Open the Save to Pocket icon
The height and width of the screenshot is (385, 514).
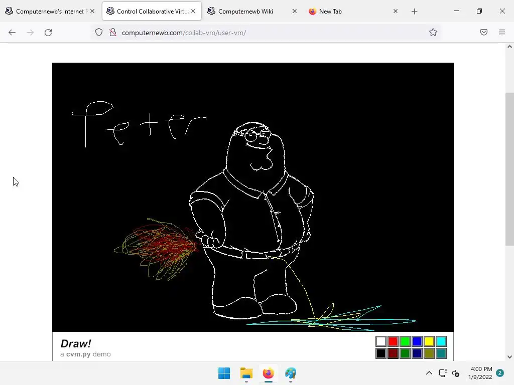coord(484,32)
